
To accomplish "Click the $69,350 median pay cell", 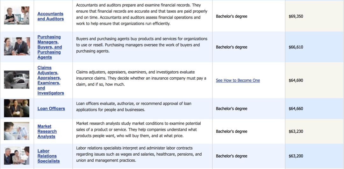I will (296, 16).
